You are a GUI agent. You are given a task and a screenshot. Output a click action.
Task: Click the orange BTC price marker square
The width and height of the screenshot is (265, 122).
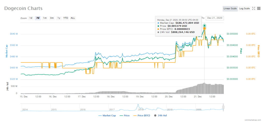tap(204, 28)
